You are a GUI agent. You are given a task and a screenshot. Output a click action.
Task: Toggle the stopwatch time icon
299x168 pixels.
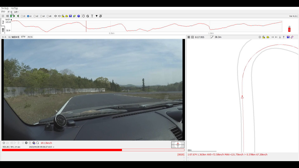tap(83, 16)
